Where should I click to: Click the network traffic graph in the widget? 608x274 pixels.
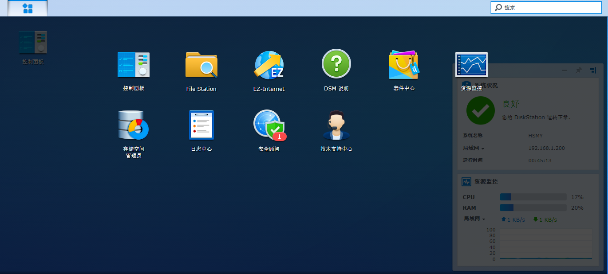pyautogui.click(x=545, y=244)
